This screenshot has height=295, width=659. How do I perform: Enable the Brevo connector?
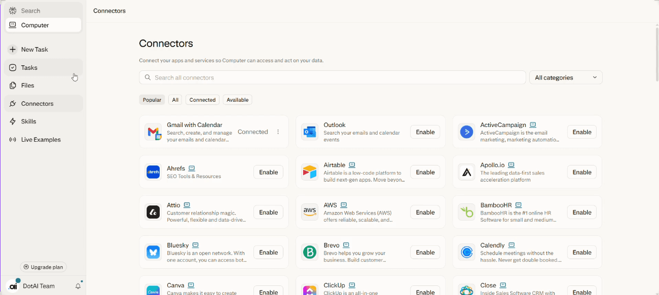click(x=425, y=252)
